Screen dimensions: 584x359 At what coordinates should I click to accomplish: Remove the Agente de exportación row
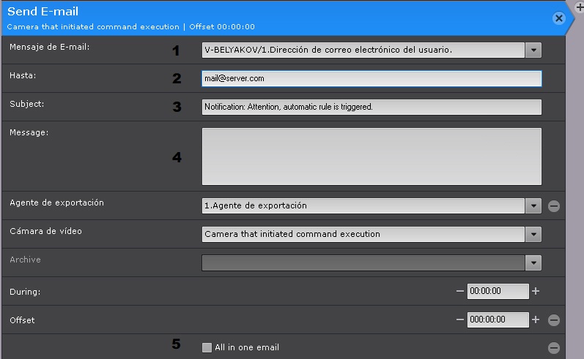(x=554, y=206)
